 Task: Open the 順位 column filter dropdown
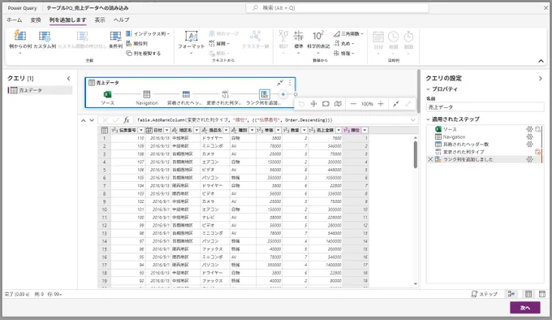click(364, 130)
